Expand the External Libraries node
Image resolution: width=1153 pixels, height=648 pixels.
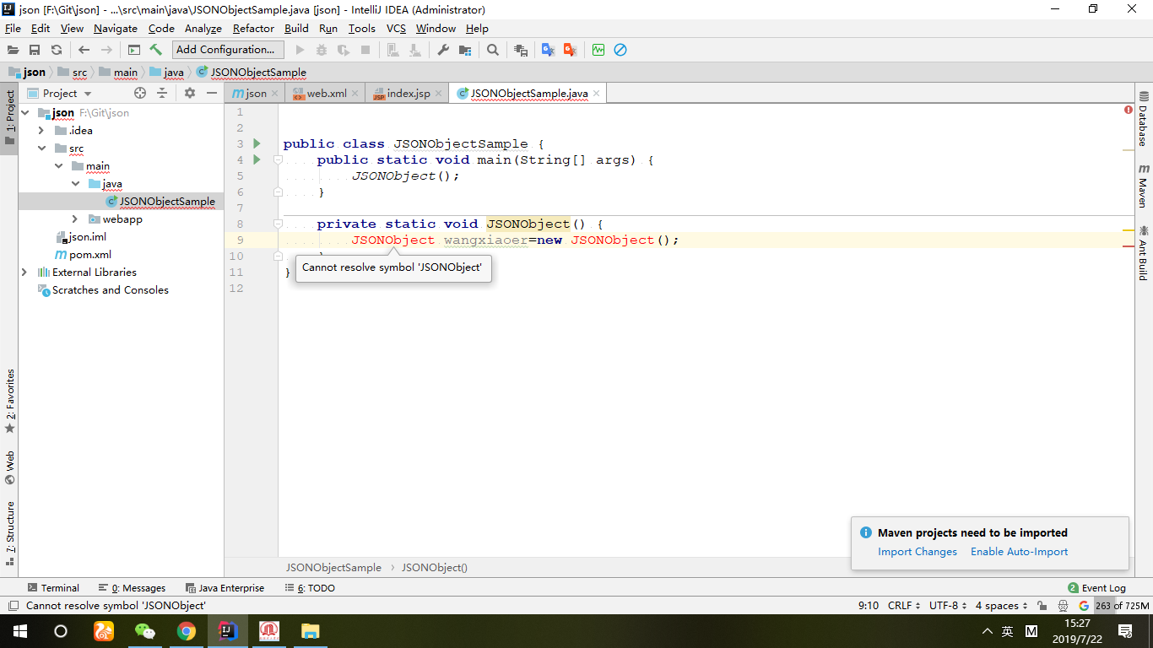24,272
